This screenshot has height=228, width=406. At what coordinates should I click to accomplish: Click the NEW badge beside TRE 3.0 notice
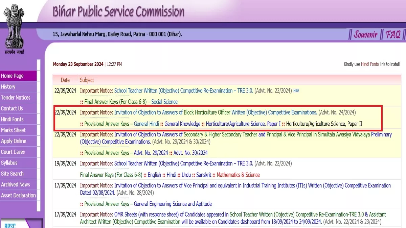click(296, 91)
